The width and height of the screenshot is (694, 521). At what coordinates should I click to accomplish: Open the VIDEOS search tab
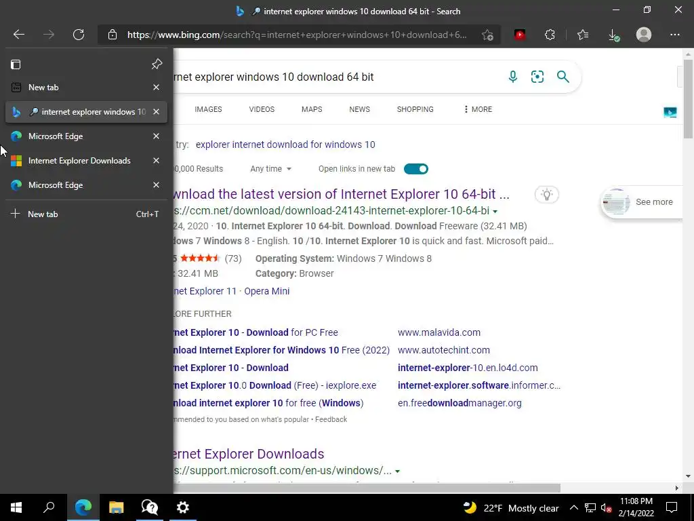262,109
